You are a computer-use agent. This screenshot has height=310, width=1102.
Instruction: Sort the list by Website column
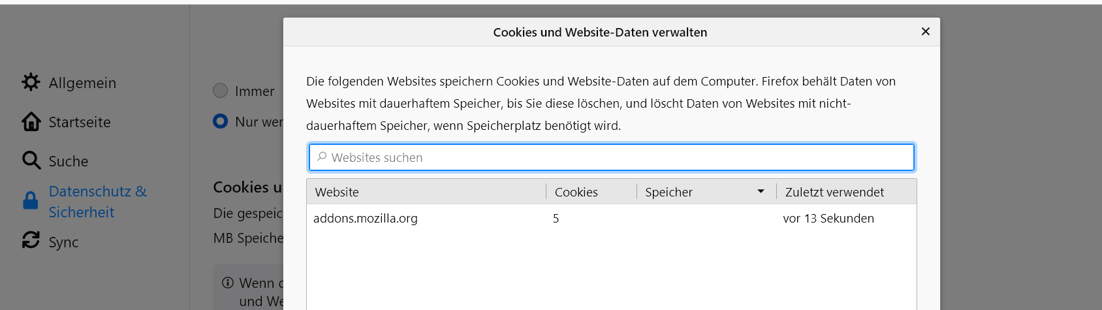[x=337, y=192]
